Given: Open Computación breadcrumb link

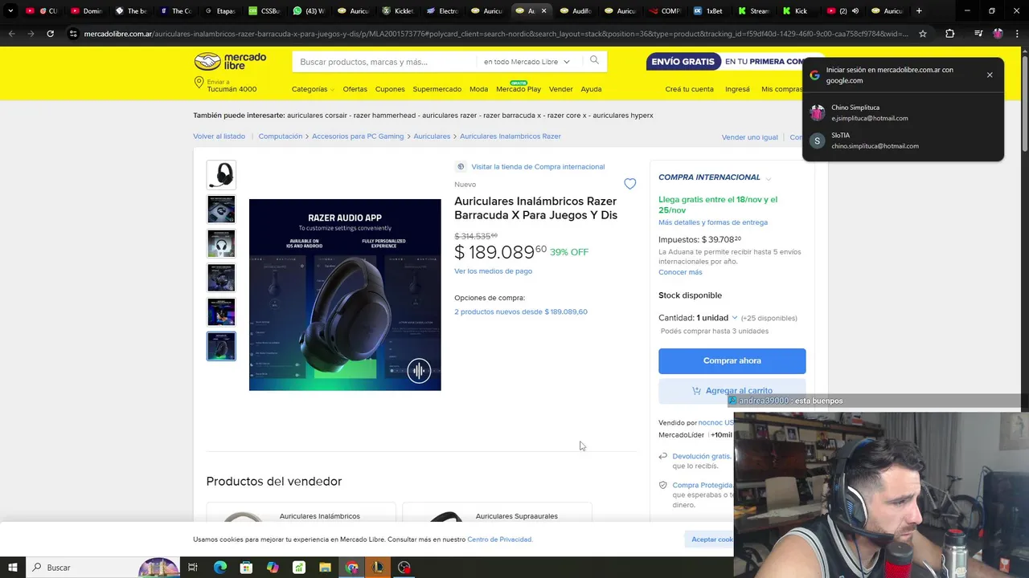Looking at the screenshot, I should (281, 136).
